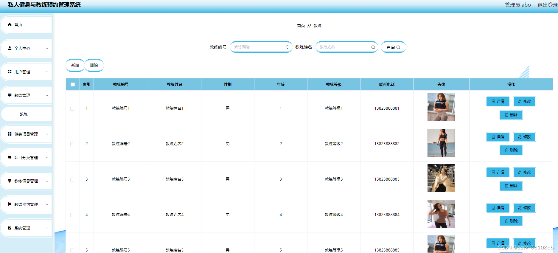Click the grid icon beside 健身项目管理
The image size is (558, 253).
pyautogui.click(x=10, y=134)
